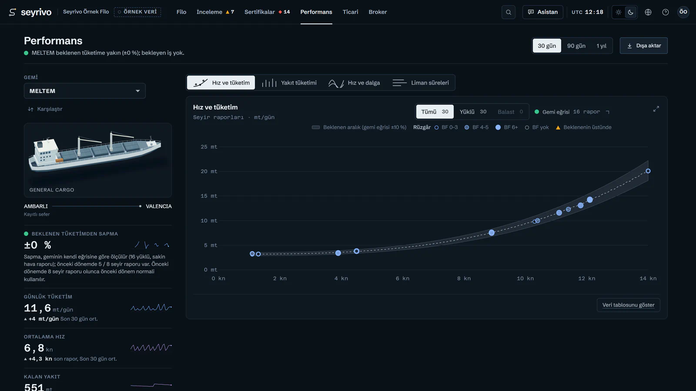Select the 30 gün period
This screenshot has width=696, height=391.
pos(547,46)
